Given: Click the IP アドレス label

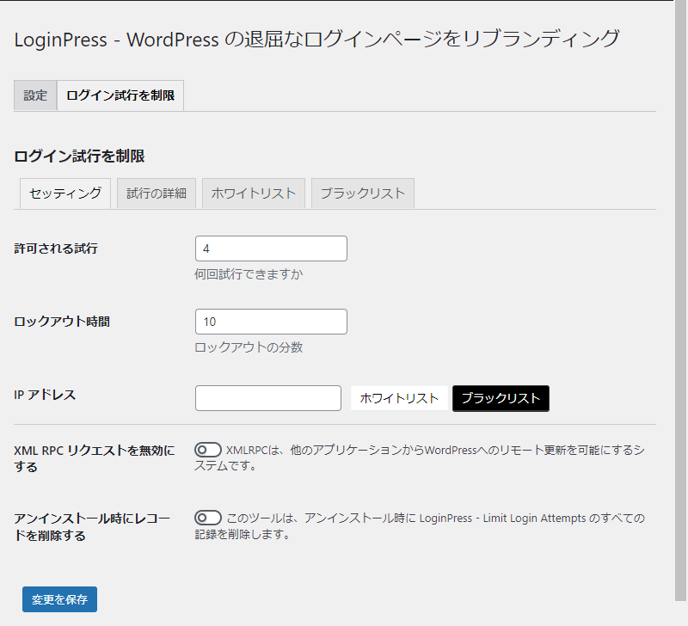Looking at the screenshot, I should pos(45,395).
